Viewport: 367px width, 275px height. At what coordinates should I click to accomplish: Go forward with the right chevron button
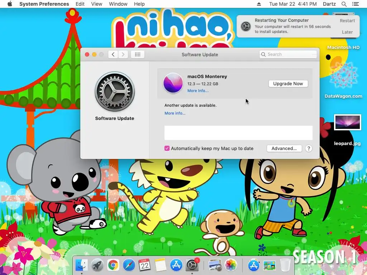[x=123, y=54]
